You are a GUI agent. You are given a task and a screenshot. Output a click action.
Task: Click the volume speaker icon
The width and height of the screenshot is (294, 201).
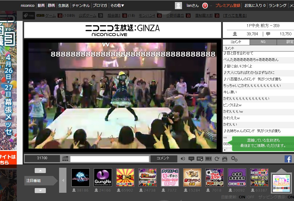click(x=183, y=159)
